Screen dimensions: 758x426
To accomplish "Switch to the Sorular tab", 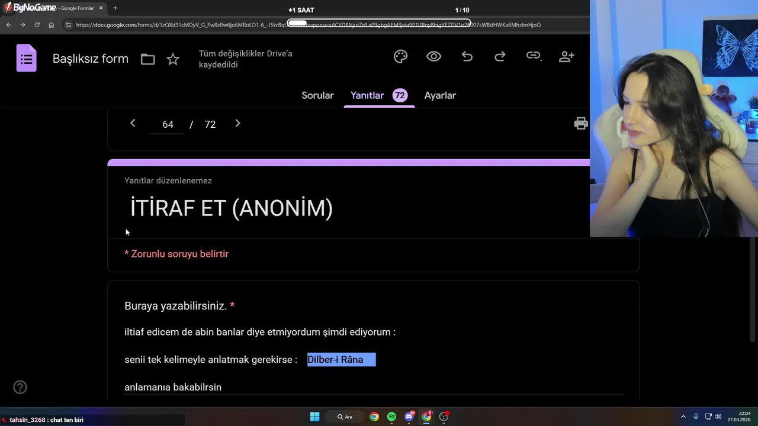I will pyautogui.click(x=317, y=95).
